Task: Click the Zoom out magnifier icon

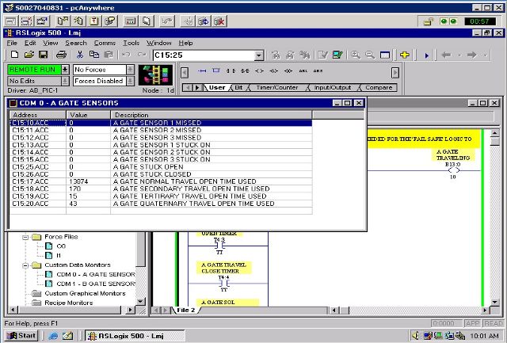Action: [370, 55]
